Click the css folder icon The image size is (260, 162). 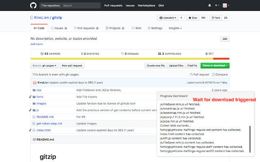(x=34, y=90)
